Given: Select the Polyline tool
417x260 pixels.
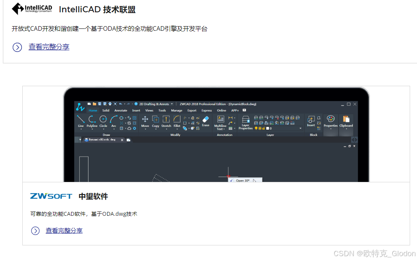Looking at the screenshot, I should coord(92,121).
